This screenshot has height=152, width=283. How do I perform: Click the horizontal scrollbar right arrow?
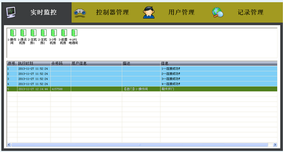(275, 145)
